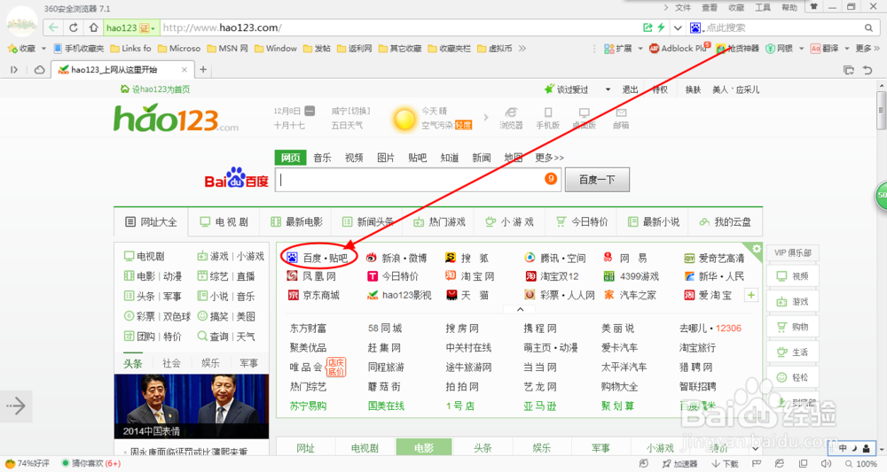Open the 网银 shield icon
The height and width of the screenshot is (472, 887).
770,49
